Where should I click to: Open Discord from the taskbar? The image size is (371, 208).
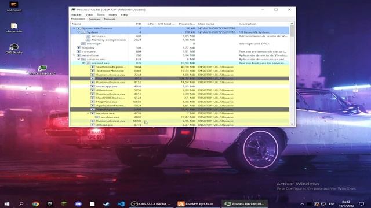pyautogui.click(x=78, y=204)
